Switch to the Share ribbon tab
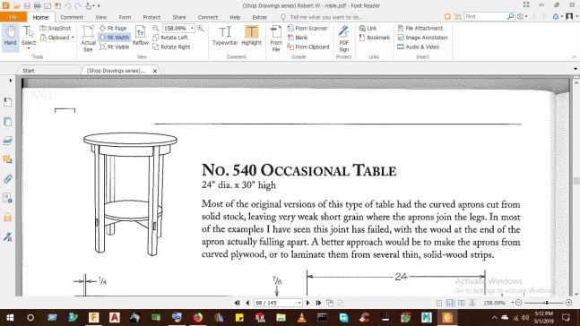This screenshot has width=580, height=326. click(x=179, y=17)
